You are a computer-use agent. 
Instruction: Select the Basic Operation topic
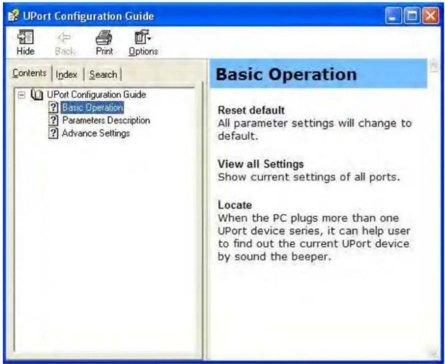[x=93, y=107]
